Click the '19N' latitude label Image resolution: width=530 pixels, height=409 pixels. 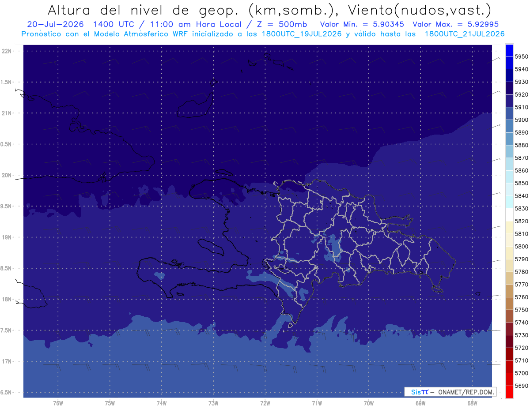8,237
